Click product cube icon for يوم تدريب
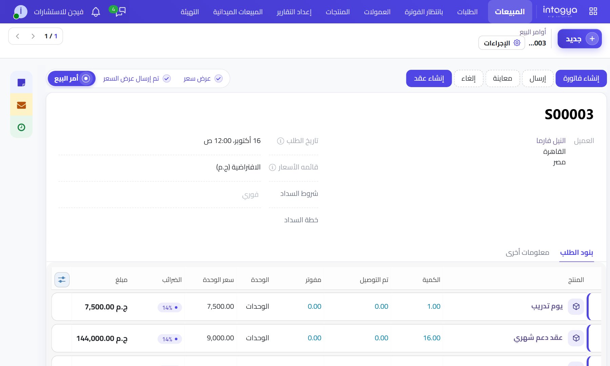The image size is (610, 366). 576,307
